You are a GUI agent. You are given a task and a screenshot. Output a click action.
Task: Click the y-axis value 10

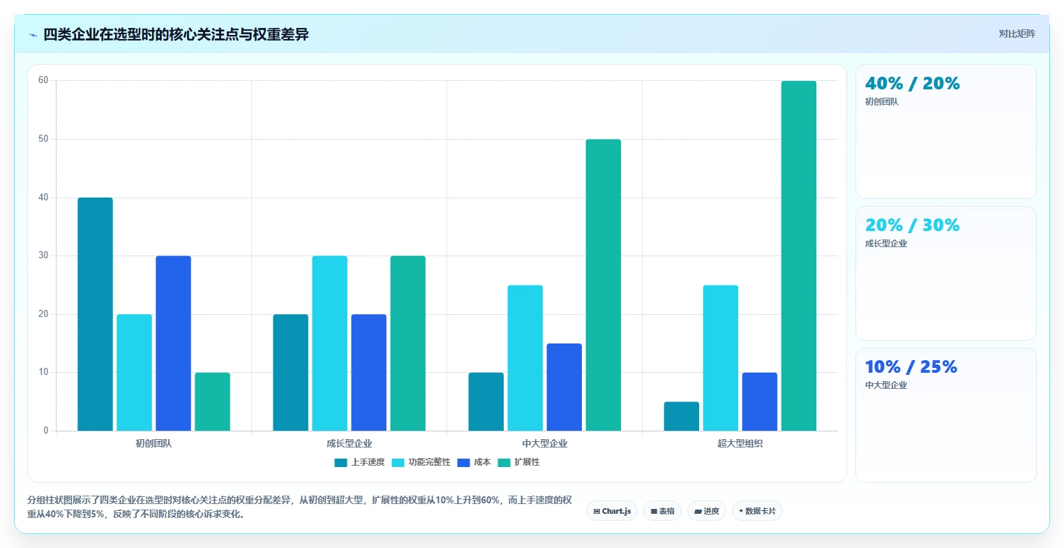[x=43, y=372]
